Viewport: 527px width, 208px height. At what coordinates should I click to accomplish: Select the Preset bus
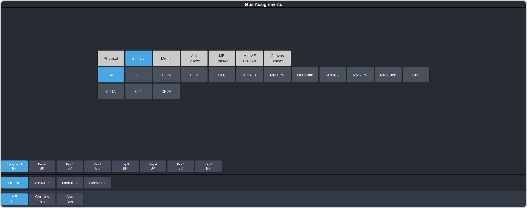(x=42, y=166)
